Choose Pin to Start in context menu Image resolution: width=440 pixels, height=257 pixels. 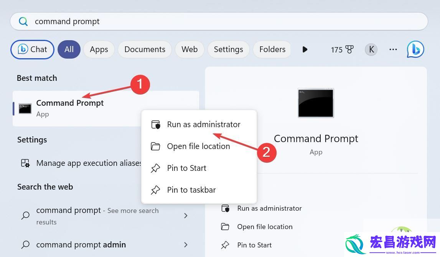(199, 168)
